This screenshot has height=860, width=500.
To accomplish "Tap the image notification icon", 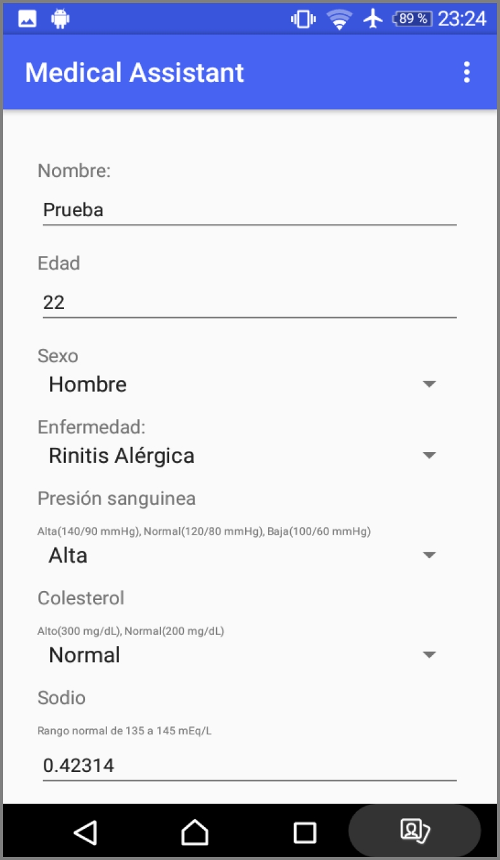I will (27, 19).
